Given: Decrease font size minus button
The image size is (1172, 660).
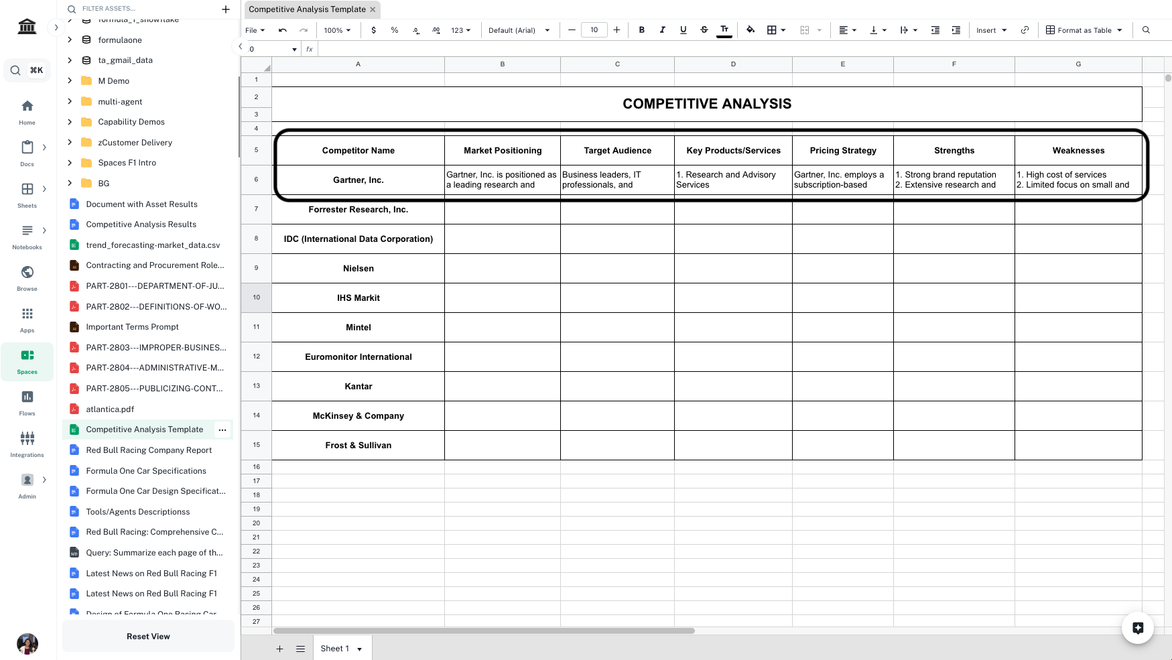Looking at the screenshot, I should click(572, 30).
